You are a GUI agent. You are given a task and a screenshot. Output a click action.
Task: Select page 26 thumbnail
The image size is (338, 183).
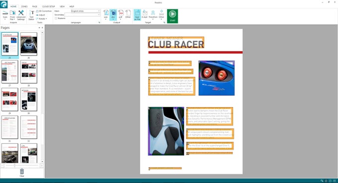(29, 44)
